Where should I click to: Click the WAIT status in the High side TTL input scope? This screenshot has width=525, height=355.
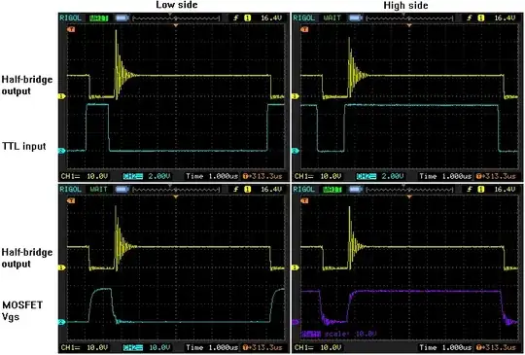coord(332,18)
